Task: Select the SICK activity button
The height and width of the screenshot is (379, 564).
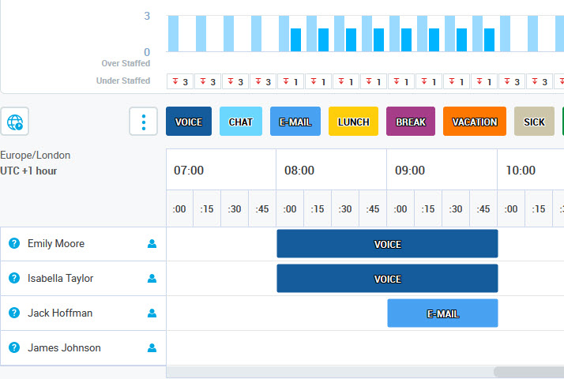Action: tap(534, 122)
